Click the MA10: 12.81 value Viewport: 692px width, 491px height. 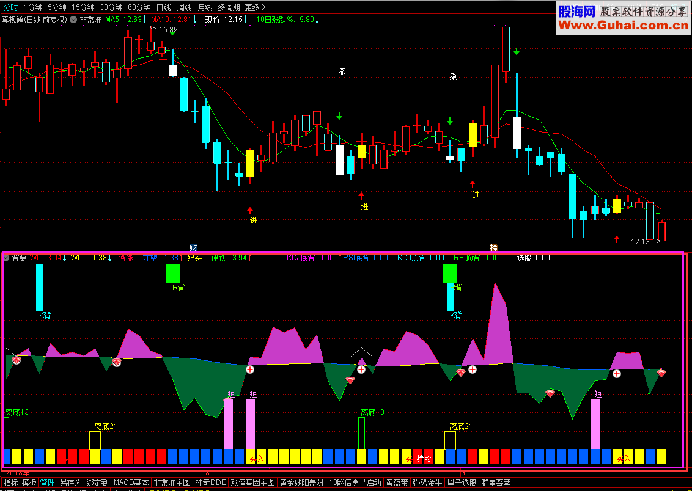(174, 20)
